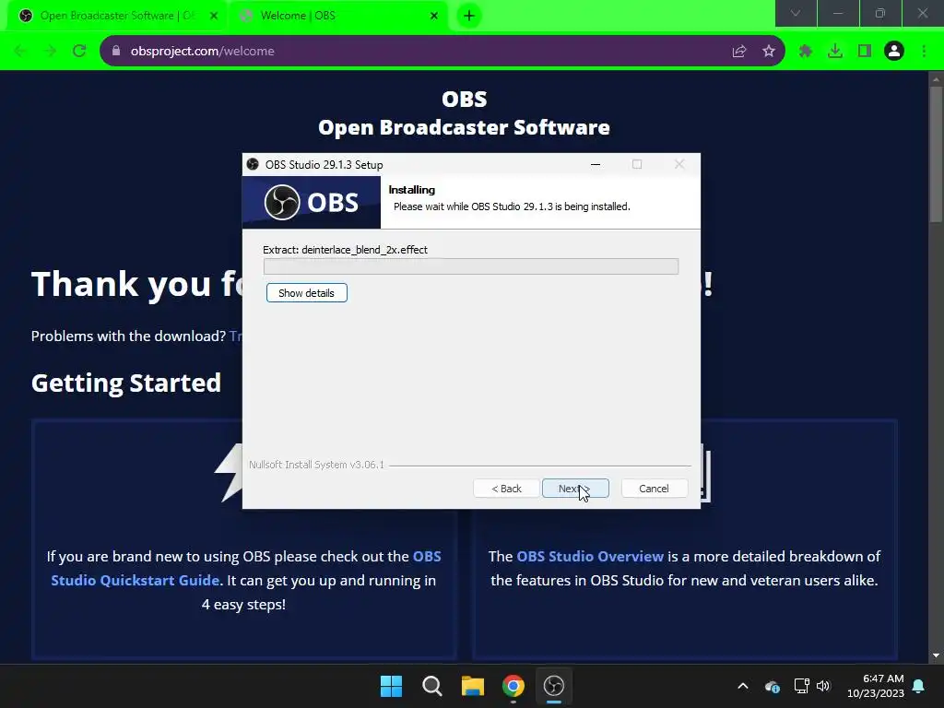Open File Explorer from the taskbar

coord(473,686)
